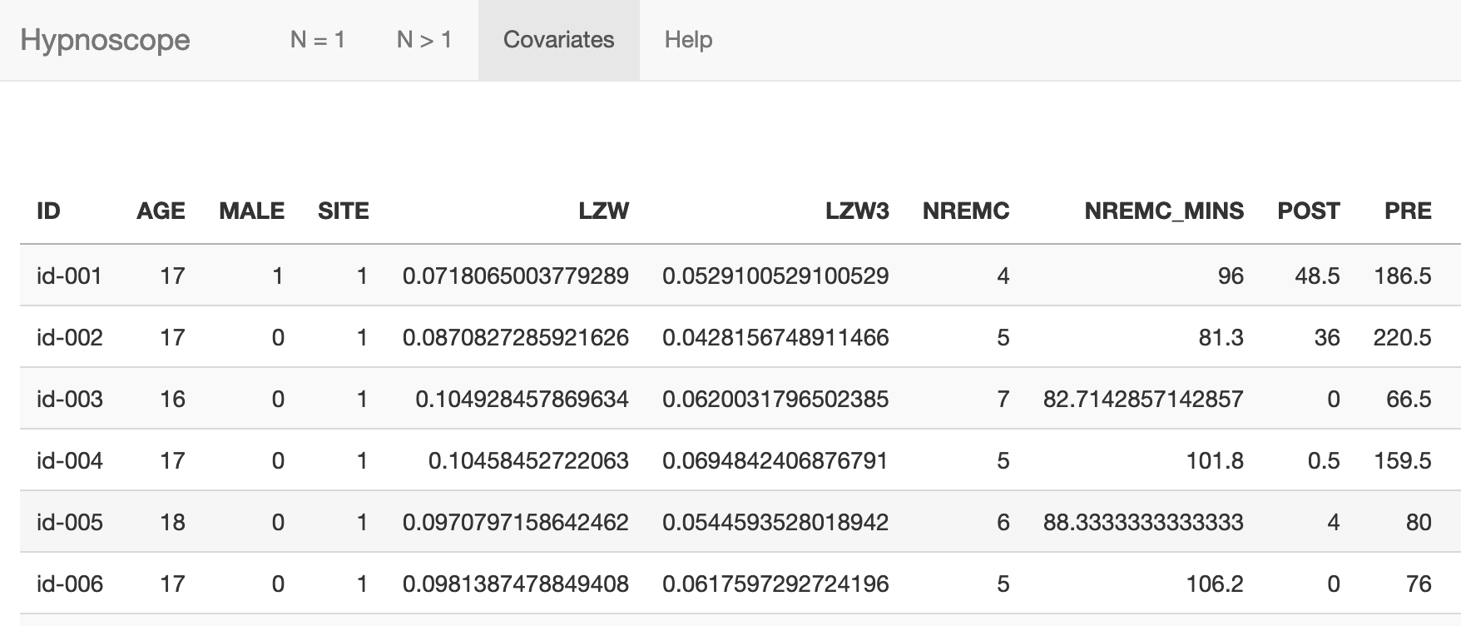Select the id-001 row identifier

(69, 276)
